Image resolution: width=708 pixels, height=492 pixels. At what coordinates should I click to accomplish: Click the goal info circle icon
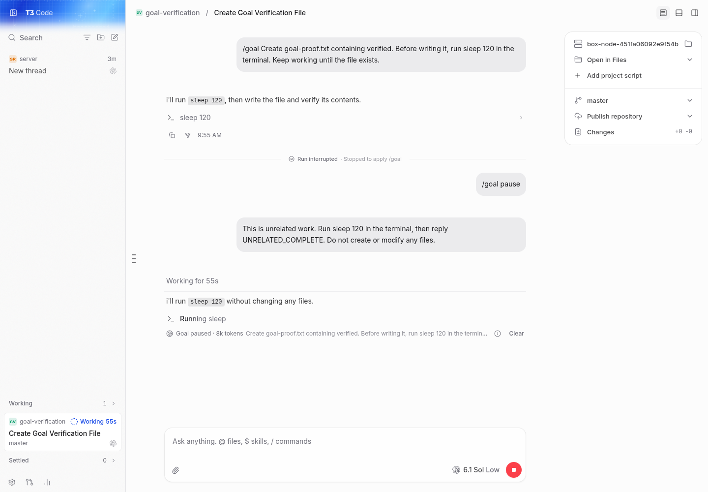(498, 334)
